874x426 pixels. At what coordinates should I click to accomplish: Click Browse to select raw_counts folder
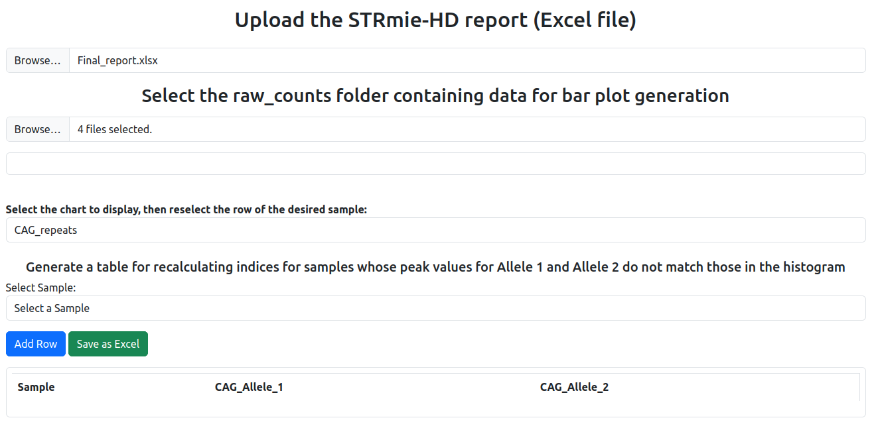click(36, 129)
